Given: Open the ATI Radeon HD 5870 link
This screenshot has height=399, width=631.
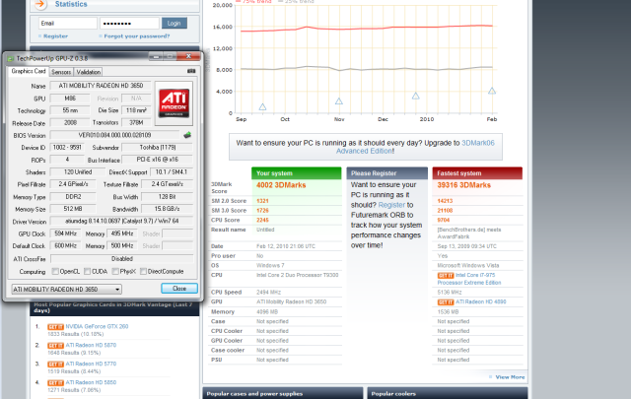Looking at the screenshot, I should 91,345.
